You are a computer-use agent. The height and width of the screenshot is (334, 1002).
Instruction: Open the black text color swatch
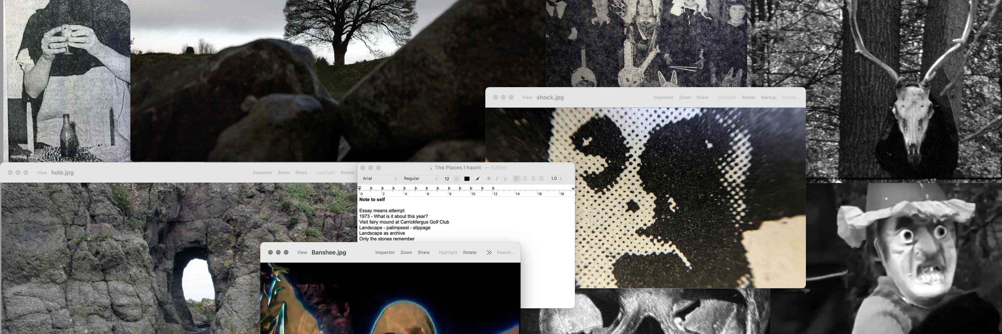point(467,178)
